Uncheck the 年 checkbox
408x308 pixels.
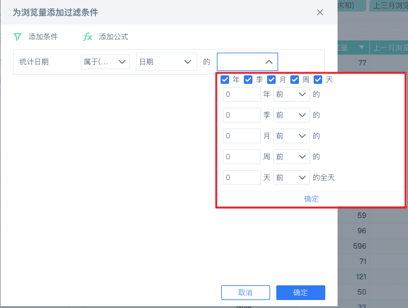(x=225, y=80)
